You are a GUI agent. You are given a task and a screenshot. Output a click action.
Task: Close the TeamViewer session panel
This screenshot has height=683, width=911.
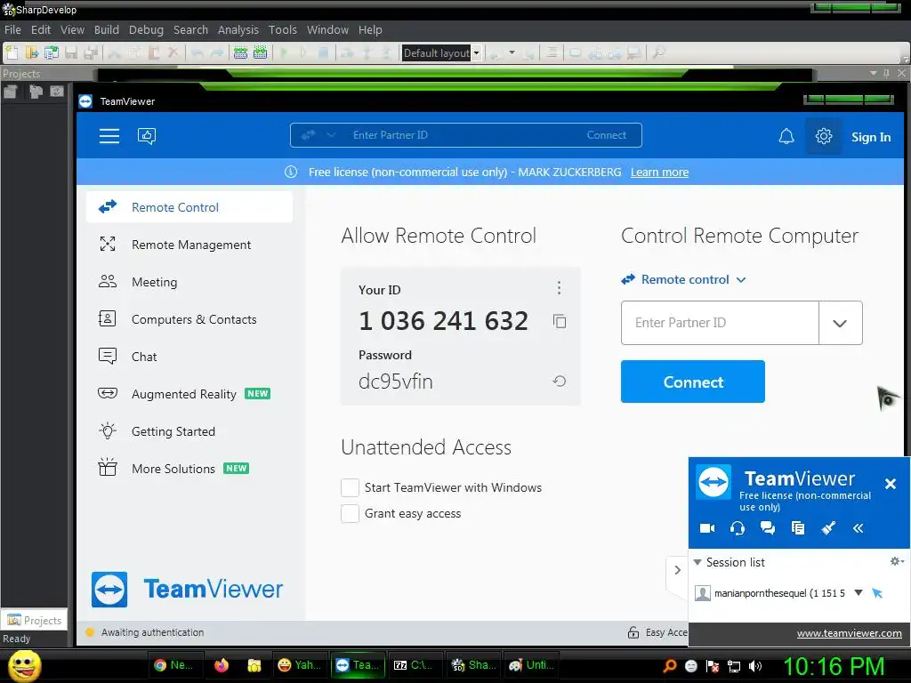point(890,483)
